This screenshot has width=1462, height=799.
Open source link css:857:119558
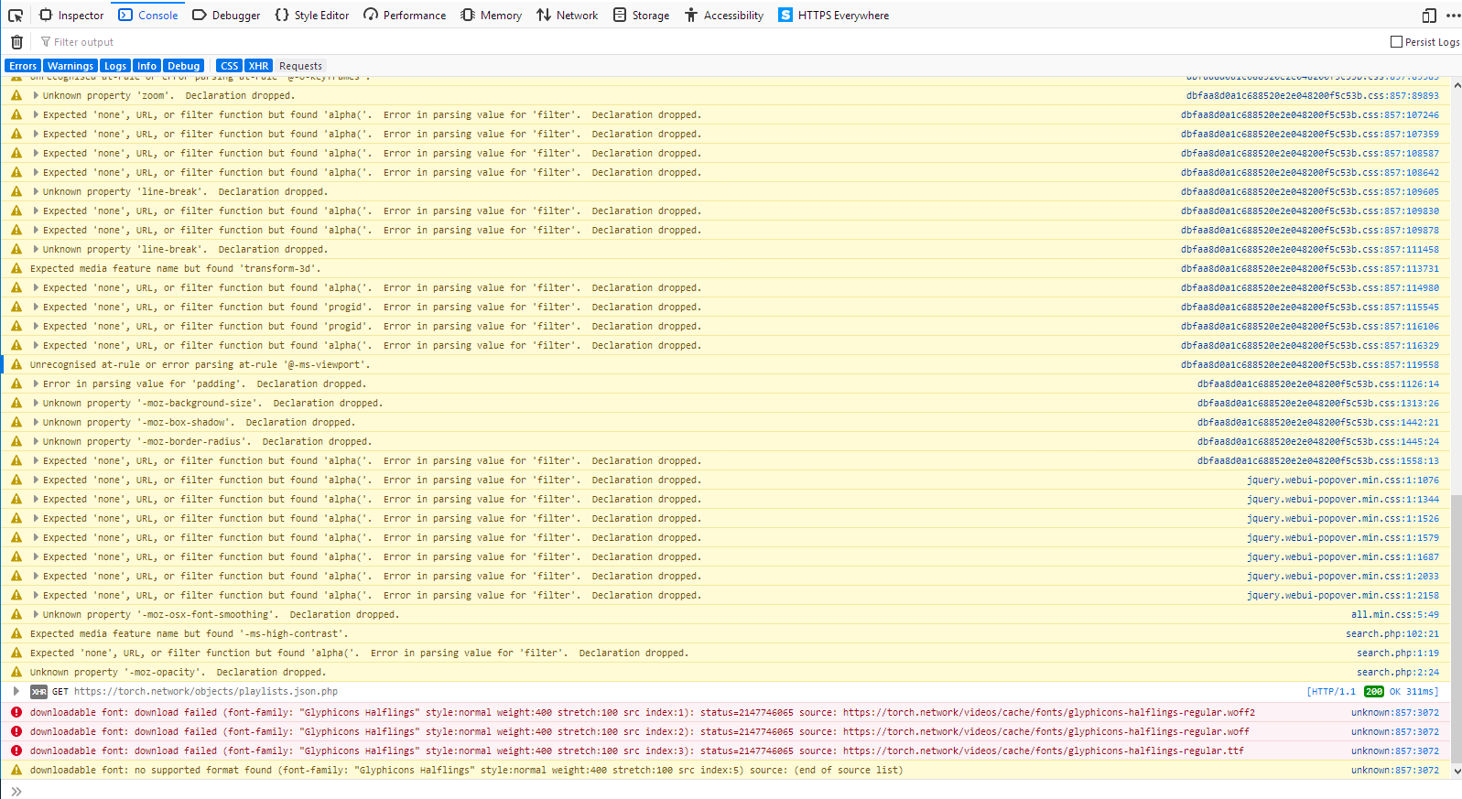1310,364
